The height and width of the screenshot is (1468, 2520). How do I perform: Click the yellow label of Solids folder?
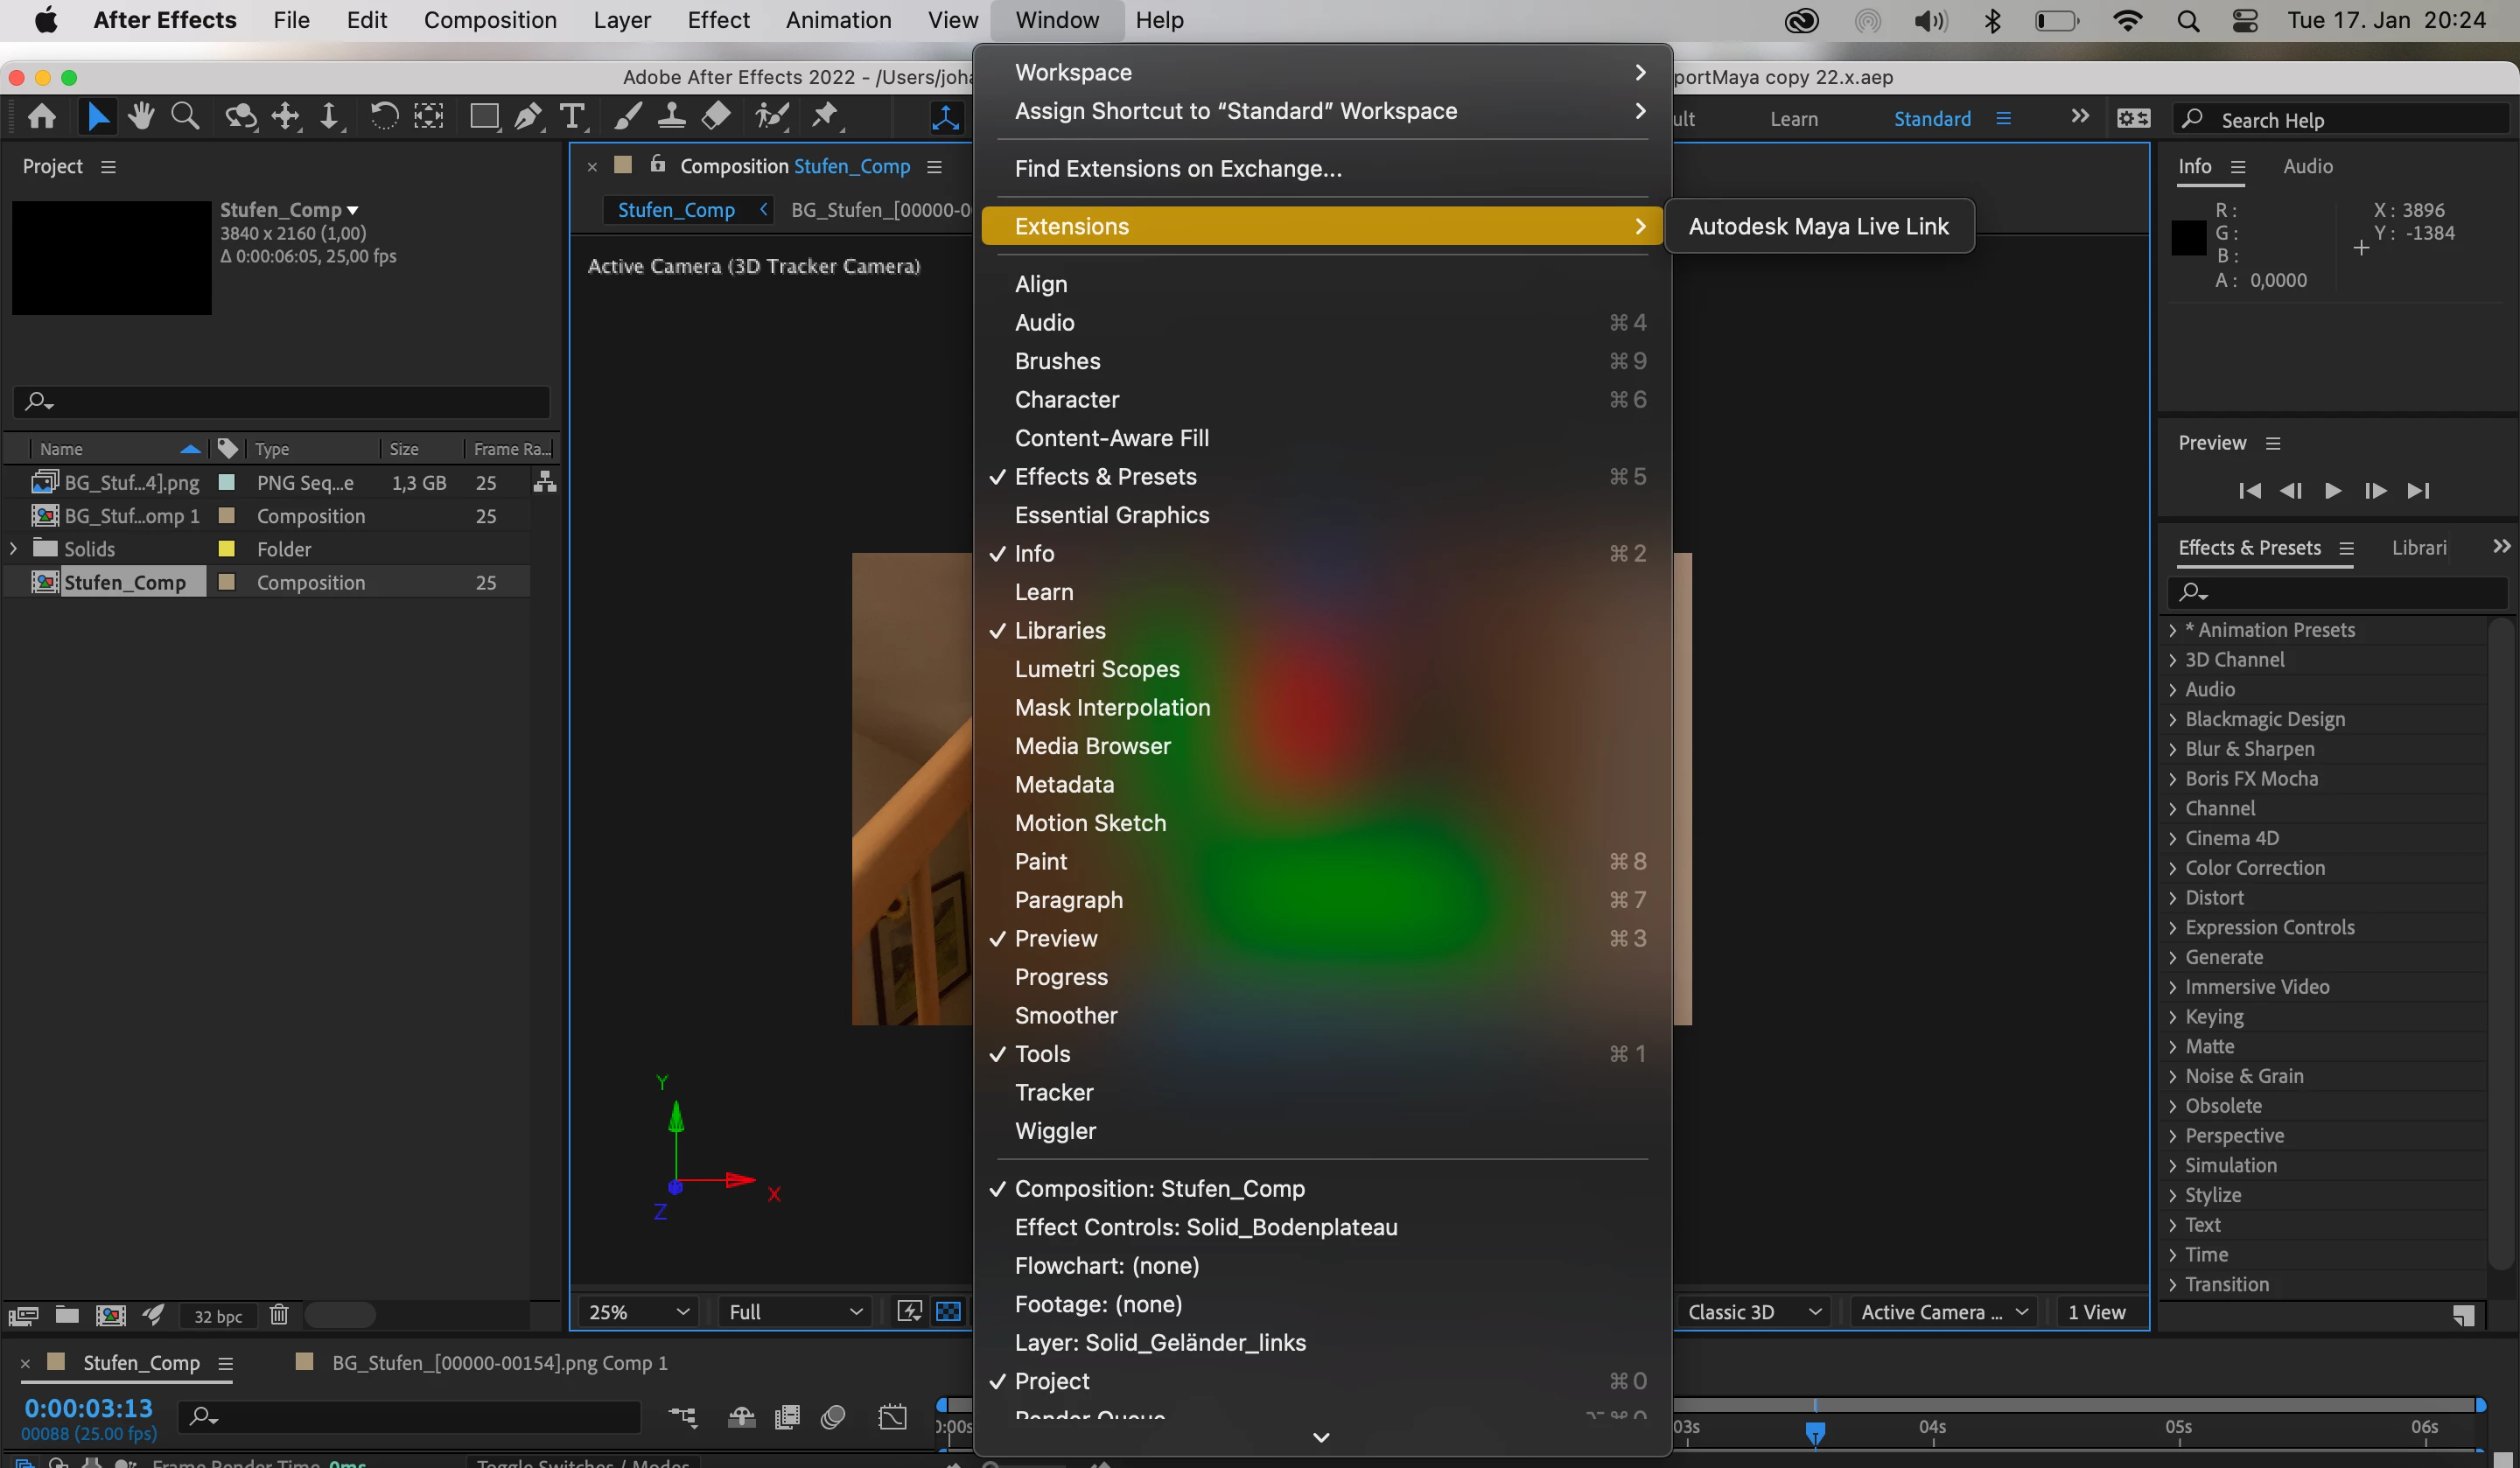(x=227, y=549)
